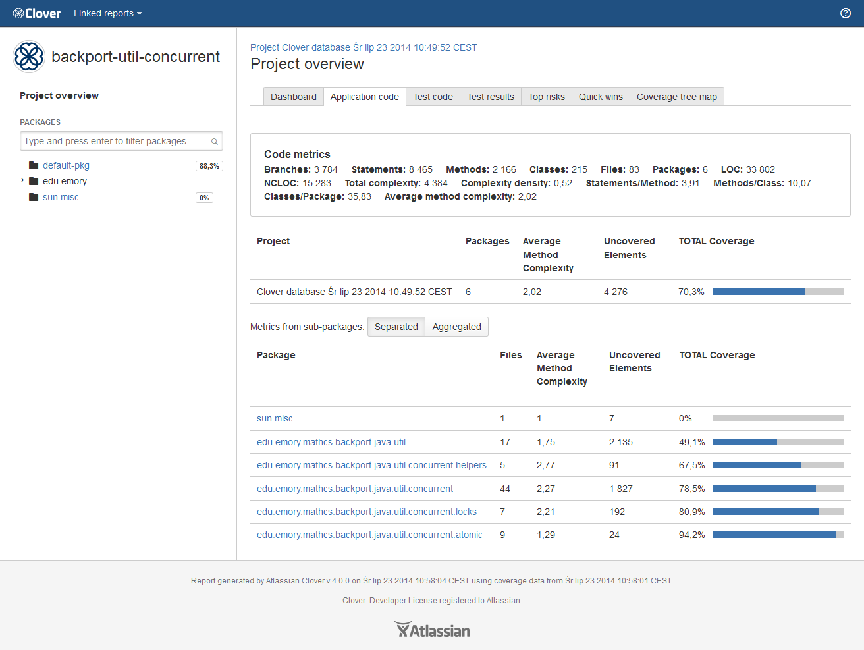The image size is (864, 650).
Task: Click the sun.misc folder icon in sidebar
Action: click(x=34, y=198)
